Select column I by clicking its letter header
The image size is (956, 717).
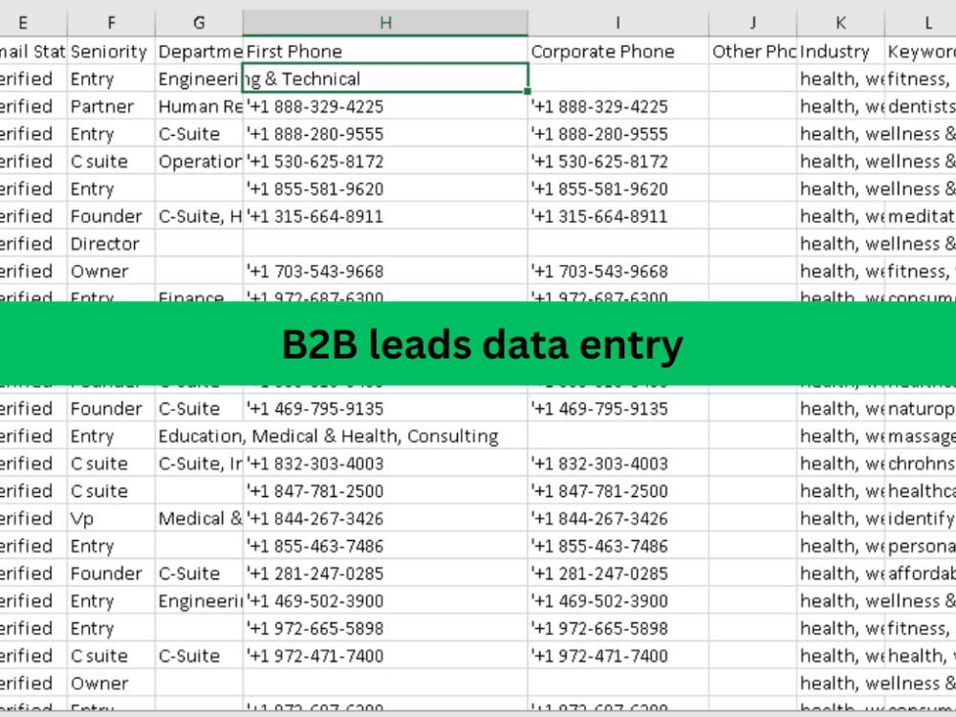[x=617, y=21]
